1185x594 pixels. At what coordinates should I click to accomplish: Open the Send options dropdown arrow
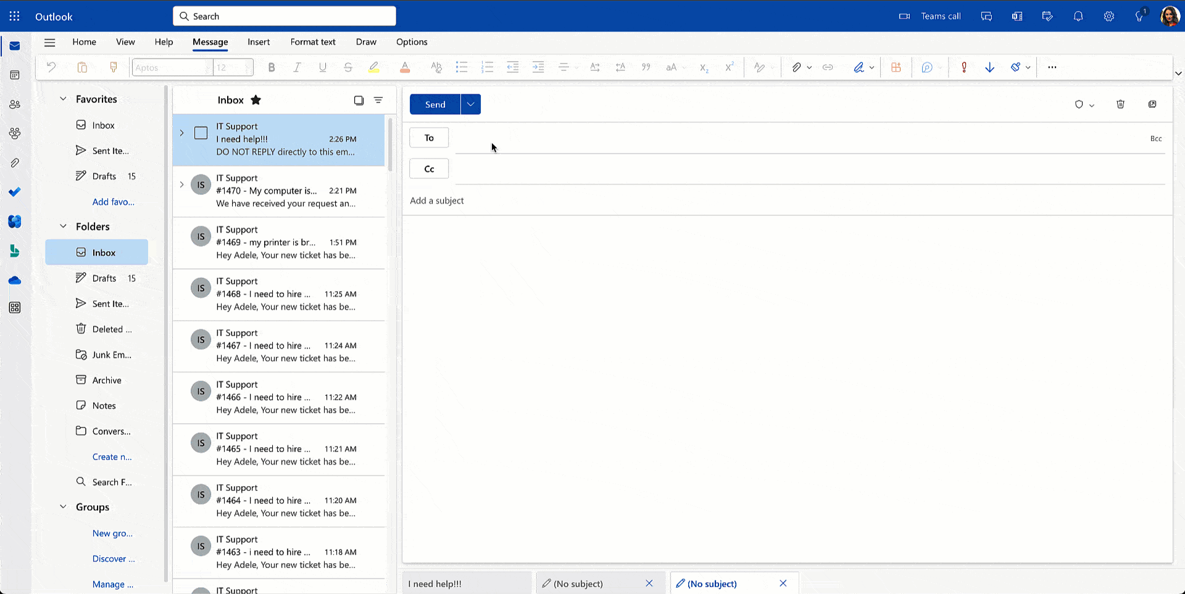(470, 104)
